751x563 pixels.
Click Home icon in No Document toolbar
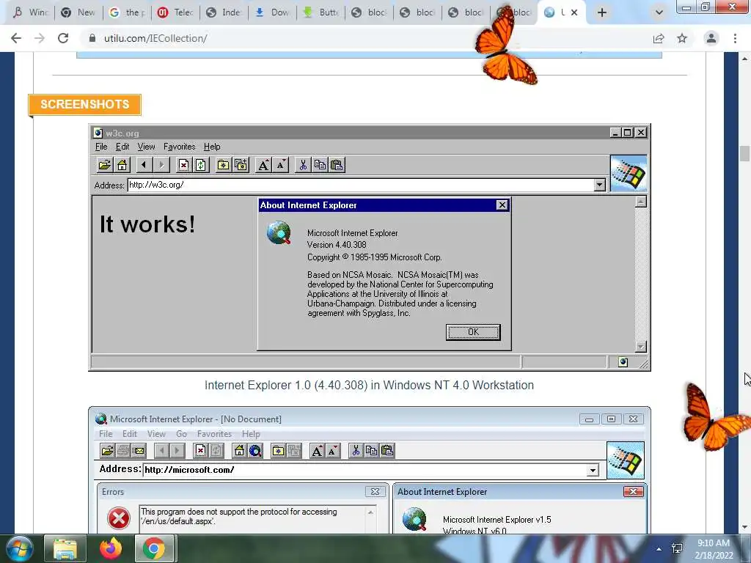pos(239,451)
